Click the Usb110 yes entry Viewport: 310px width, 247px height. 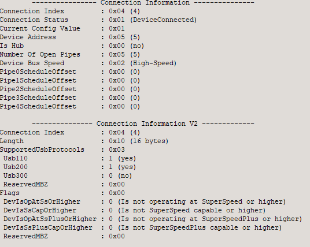tap(69, 159)
